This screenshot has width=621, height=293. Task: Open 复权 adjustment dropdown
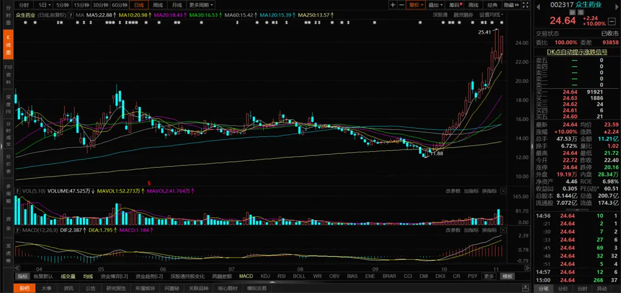pyautogui.click(x=416, y=5)
